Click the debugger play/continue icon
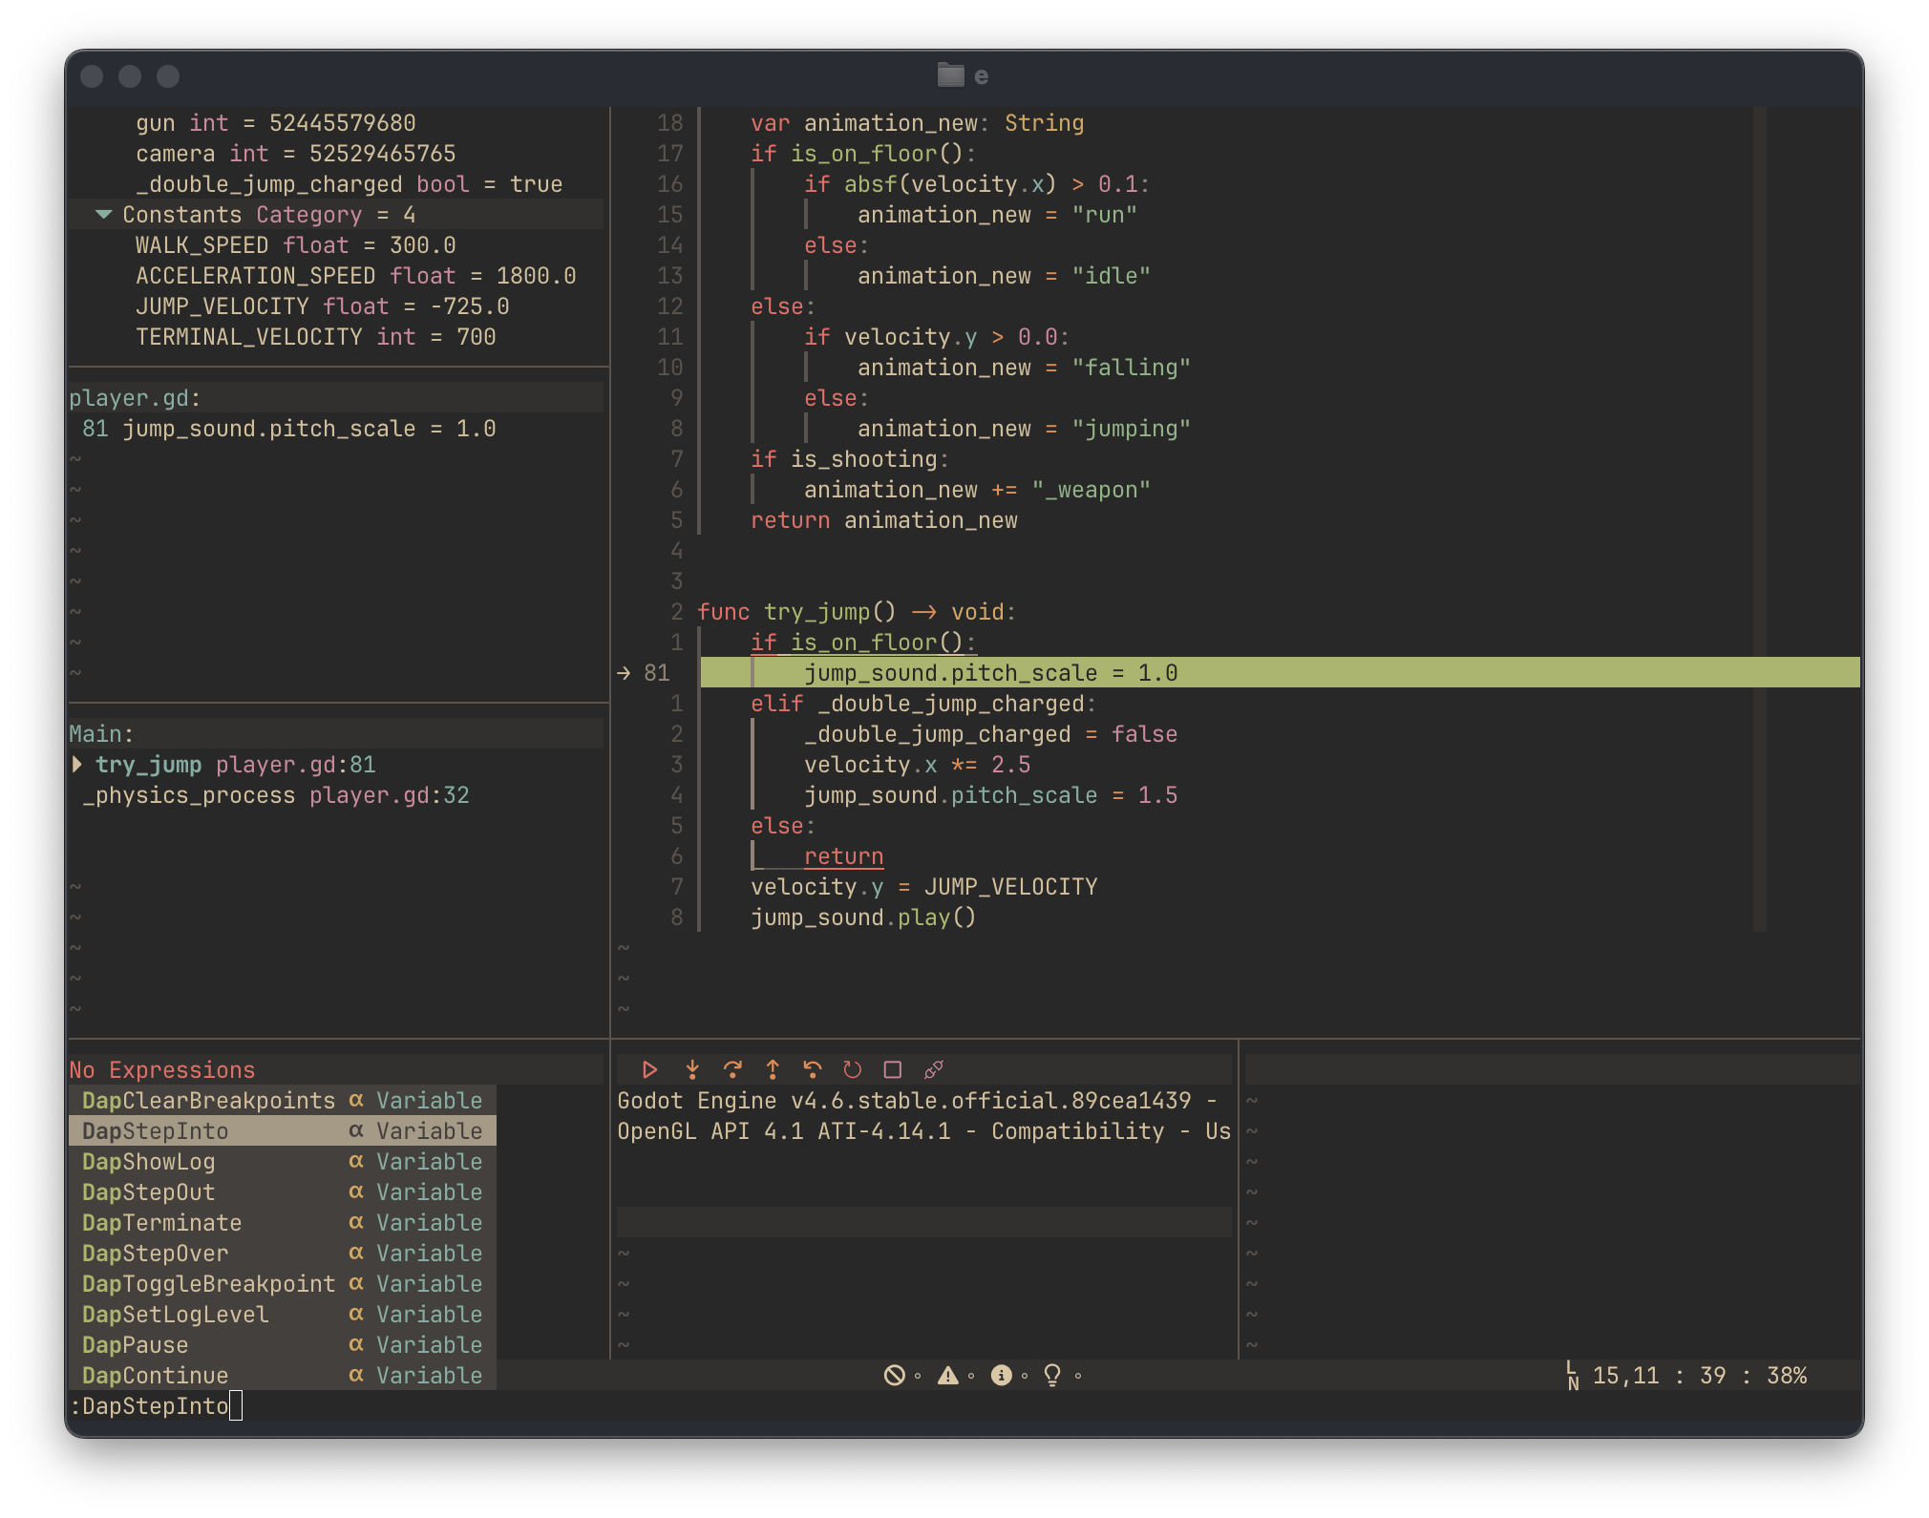 (x=649, y=1069)
